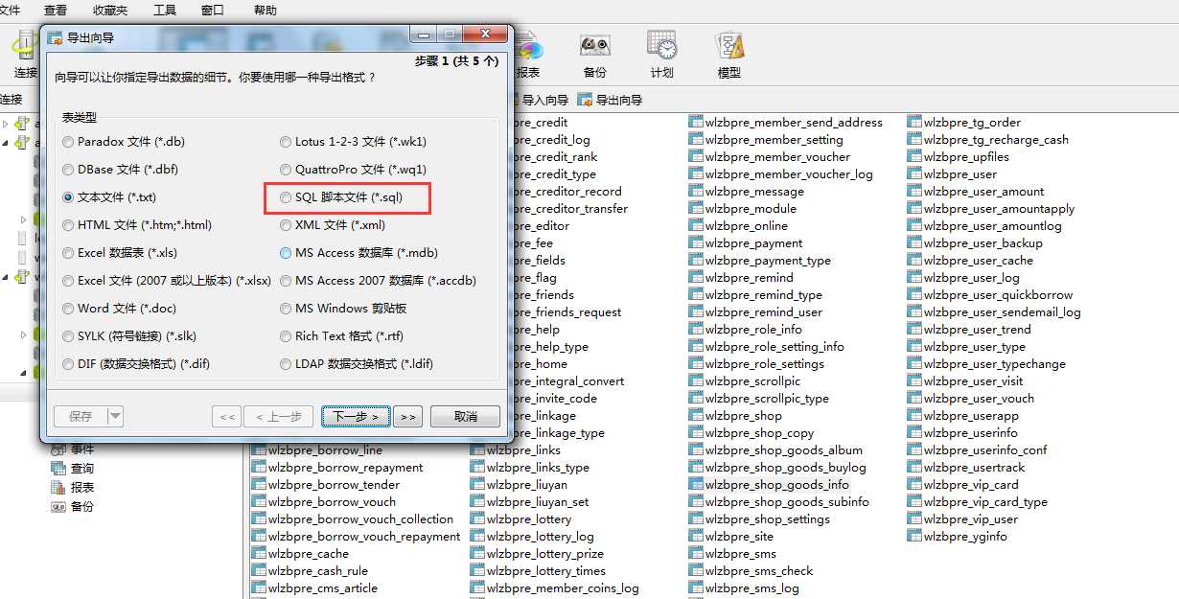Click table icon of wlzbpre_lottery

[x=477, y=518]
